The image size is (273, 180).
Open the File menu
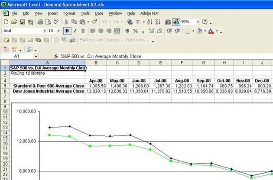[14, 13]
